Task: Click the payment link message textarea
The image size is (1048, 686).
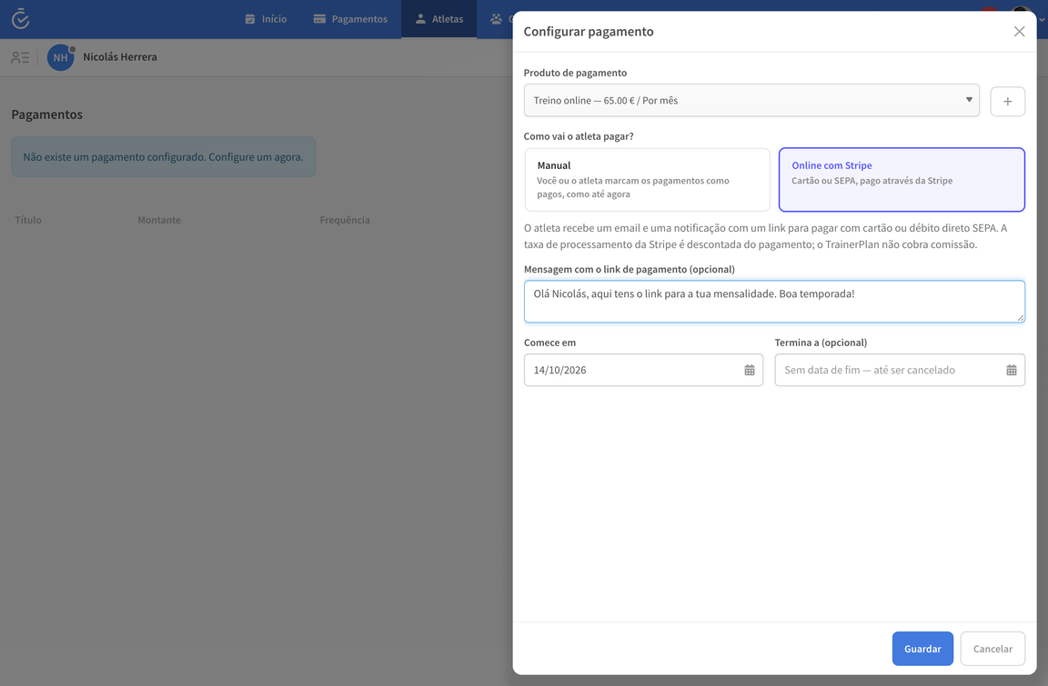Action: (x=774, y=302)
